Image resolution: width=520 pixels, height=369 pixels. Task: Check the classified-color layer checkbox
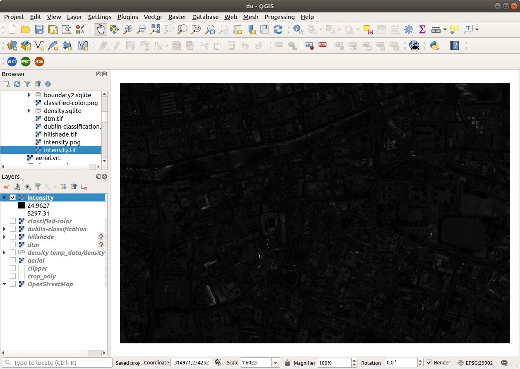(13, 220)
